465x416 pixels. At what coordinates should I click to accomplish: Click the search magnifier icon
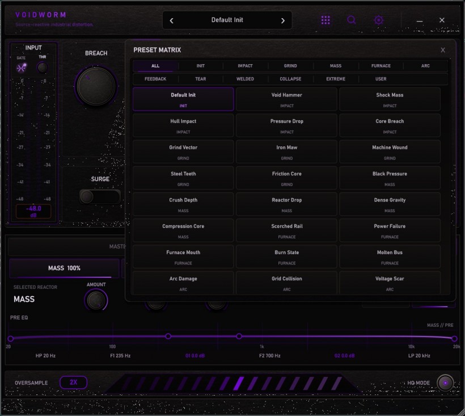point(352,20)
